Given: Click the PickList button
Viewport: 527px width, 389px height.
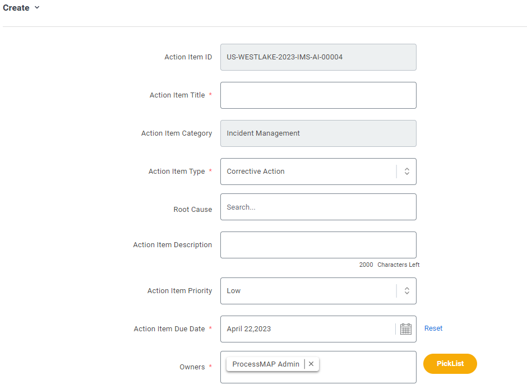Looking at the screenshot, I should (x=450, y=363).
